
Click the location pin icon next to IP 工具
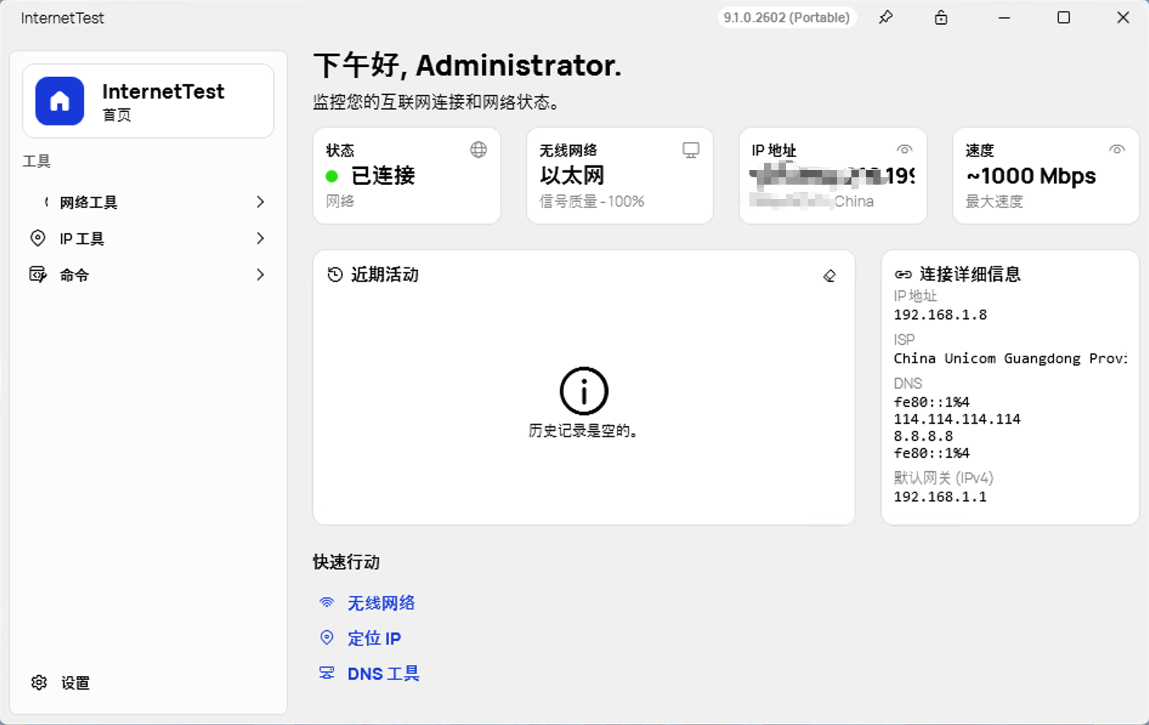coord(38,238)
